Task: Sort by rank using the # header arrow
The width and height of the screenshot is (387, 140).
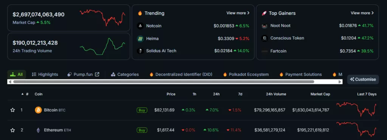Action: [23, 94]
